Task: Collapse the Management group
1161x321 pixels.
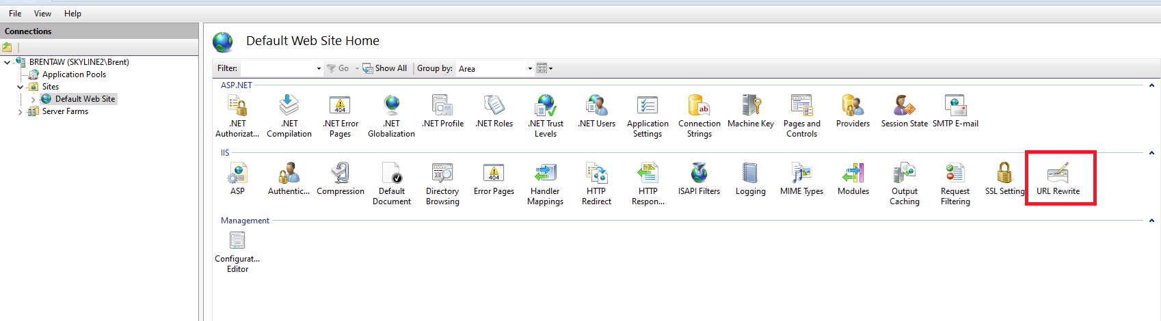Action: 1151,221
